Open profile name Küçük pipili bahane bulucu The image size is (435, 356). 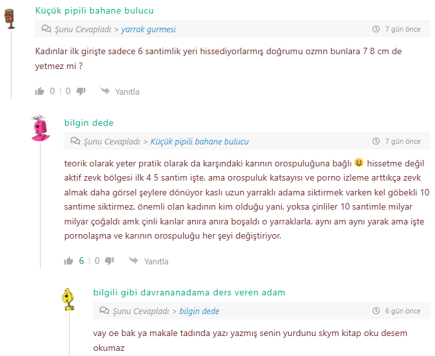click(94, 10)
